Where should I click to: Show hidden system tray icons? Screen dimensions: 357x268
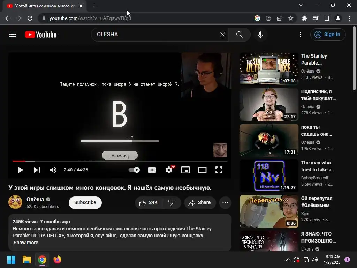click(288, 260)
